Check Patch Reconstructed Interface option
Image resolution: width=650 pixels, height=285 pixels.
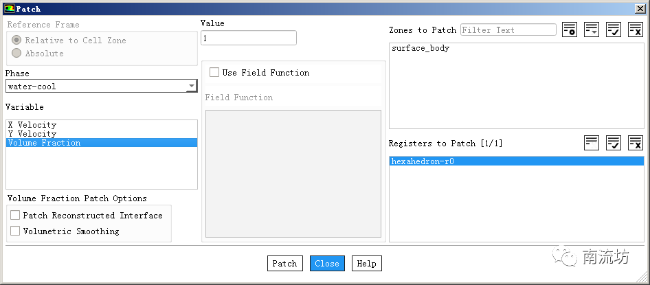[x=15, y=216]
